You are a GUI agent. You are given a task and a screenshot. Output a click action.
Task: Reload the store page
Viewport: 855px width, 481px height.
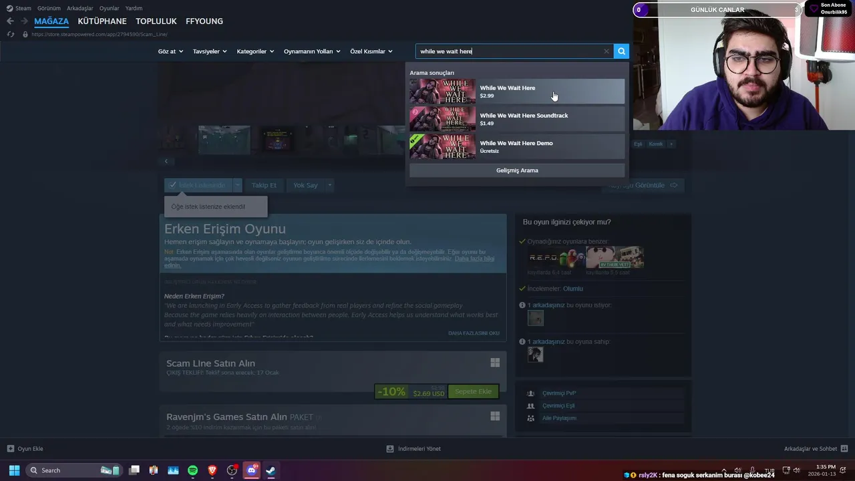pos(11,34)
